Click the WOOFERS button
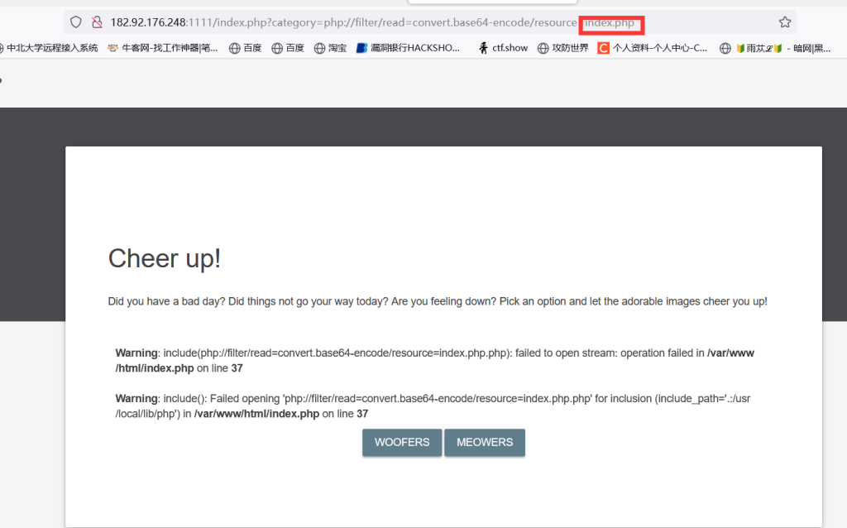Image resolution: width=847 pixels, height=528 pixels. pyautogui.click(x=402, y=443)
